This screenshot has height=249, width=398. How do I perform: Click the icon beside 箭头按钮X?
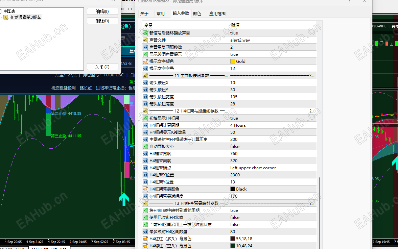tap(145, 83)
